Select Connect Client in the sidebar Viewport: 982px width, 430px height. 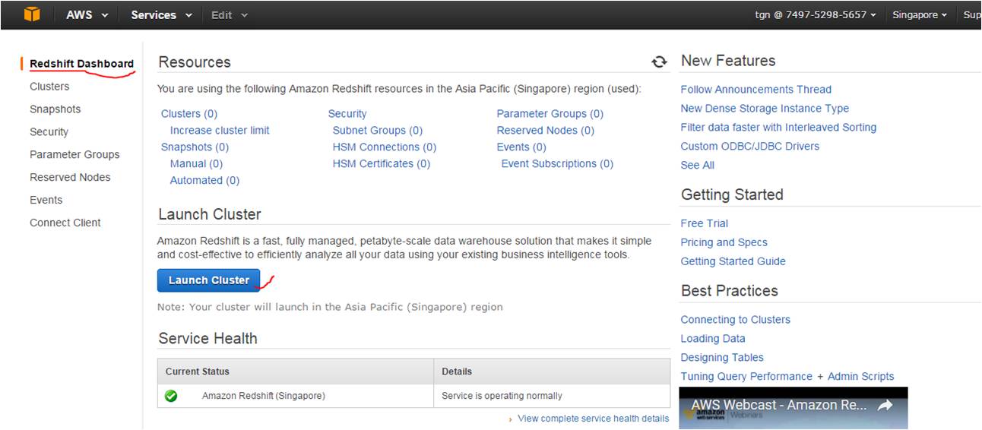point(65,223)
